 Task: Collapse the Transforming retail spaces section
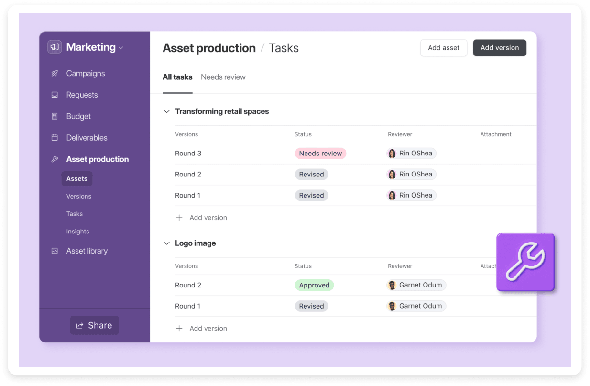[166, 111]
